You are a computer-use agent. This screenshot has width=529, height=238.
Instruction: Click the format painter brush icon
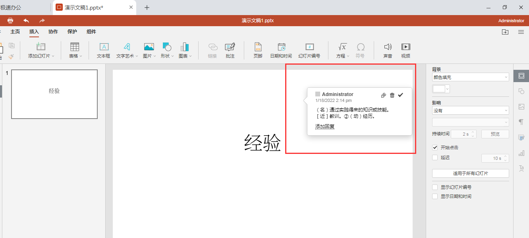coord(11,57)
